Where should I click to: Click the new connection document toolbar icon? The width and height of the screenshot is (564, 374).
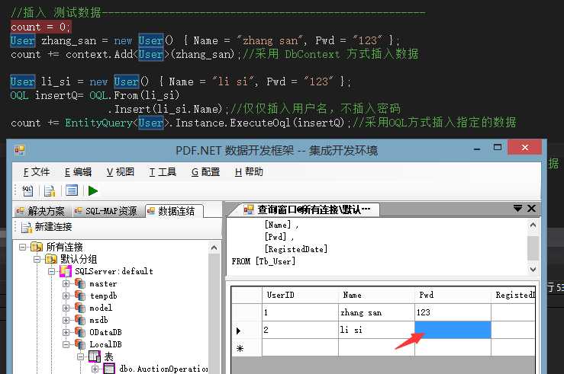pyautogui.click(x=50, y=190)
